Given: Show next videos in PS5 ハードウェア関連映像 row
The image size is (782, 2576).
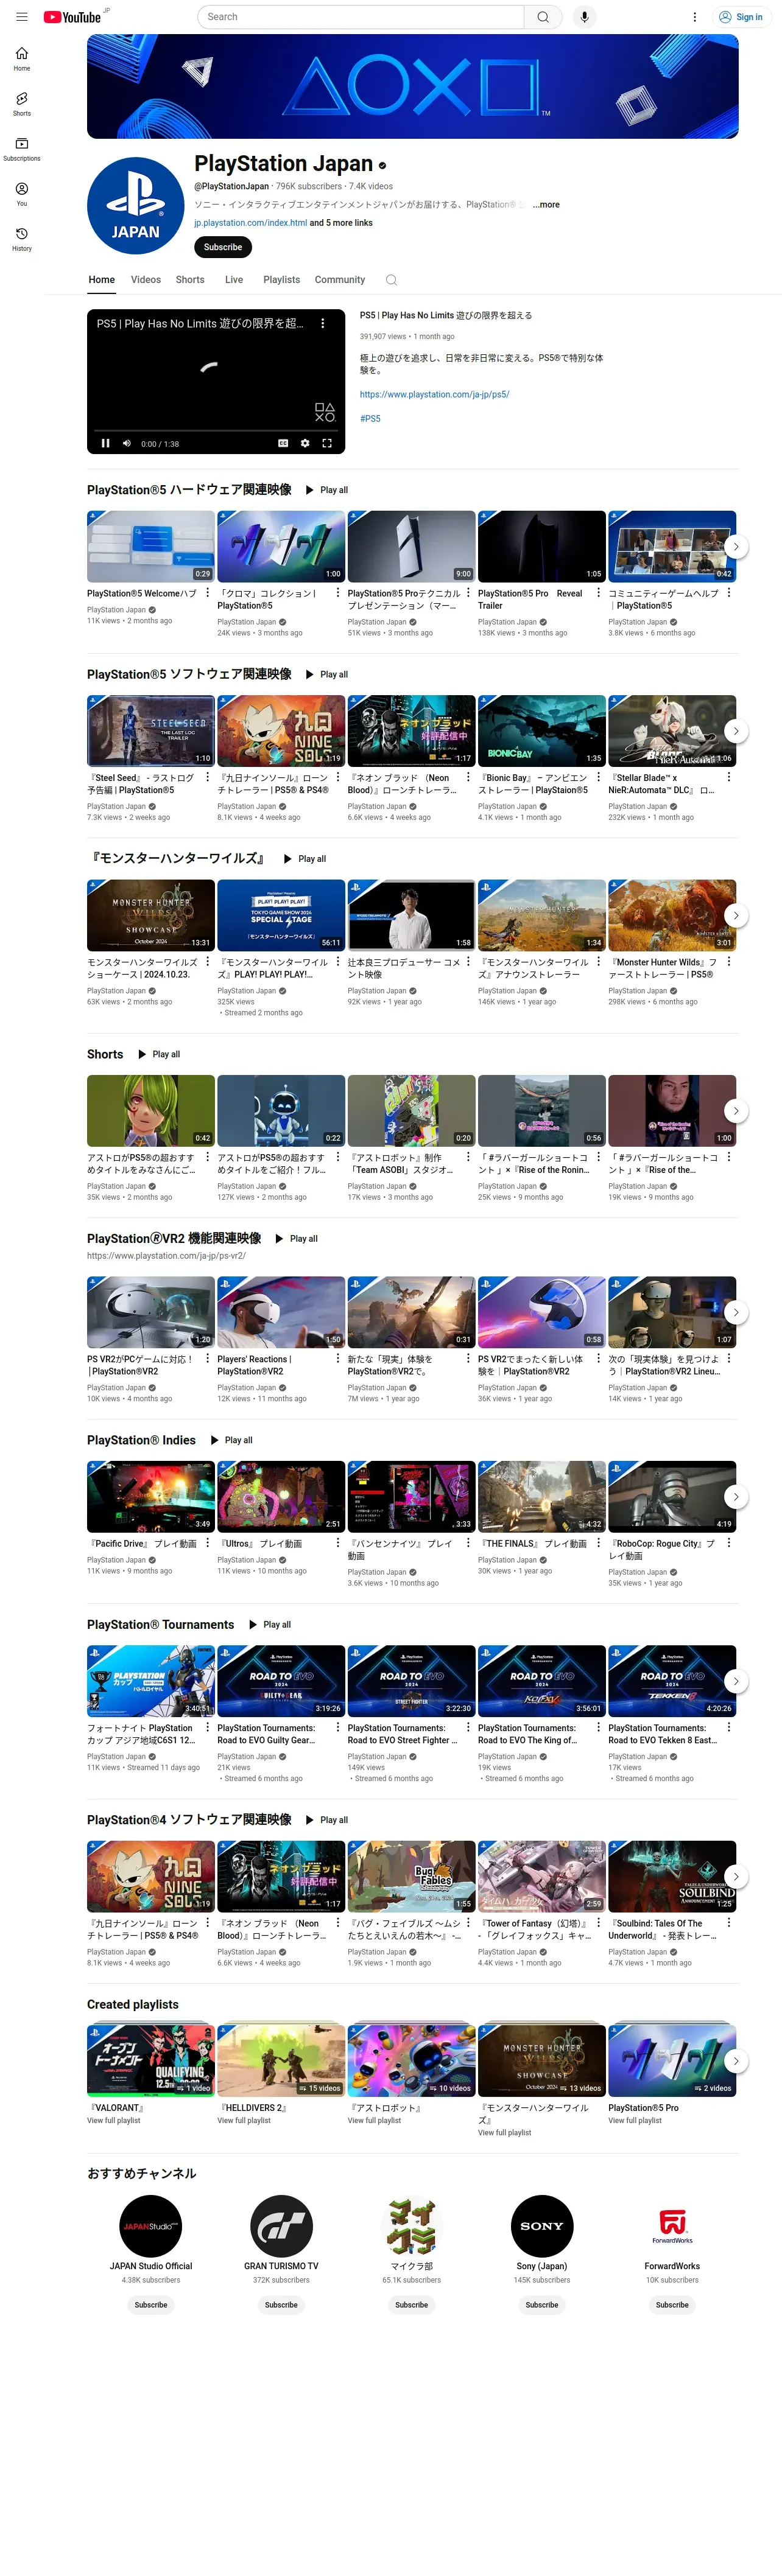Looking at the screenshot, I should click(736, 547).
